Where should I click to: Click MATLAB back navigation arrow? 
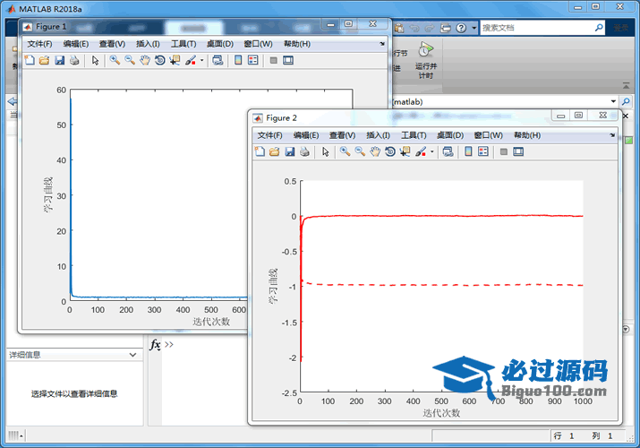point(13,101)
